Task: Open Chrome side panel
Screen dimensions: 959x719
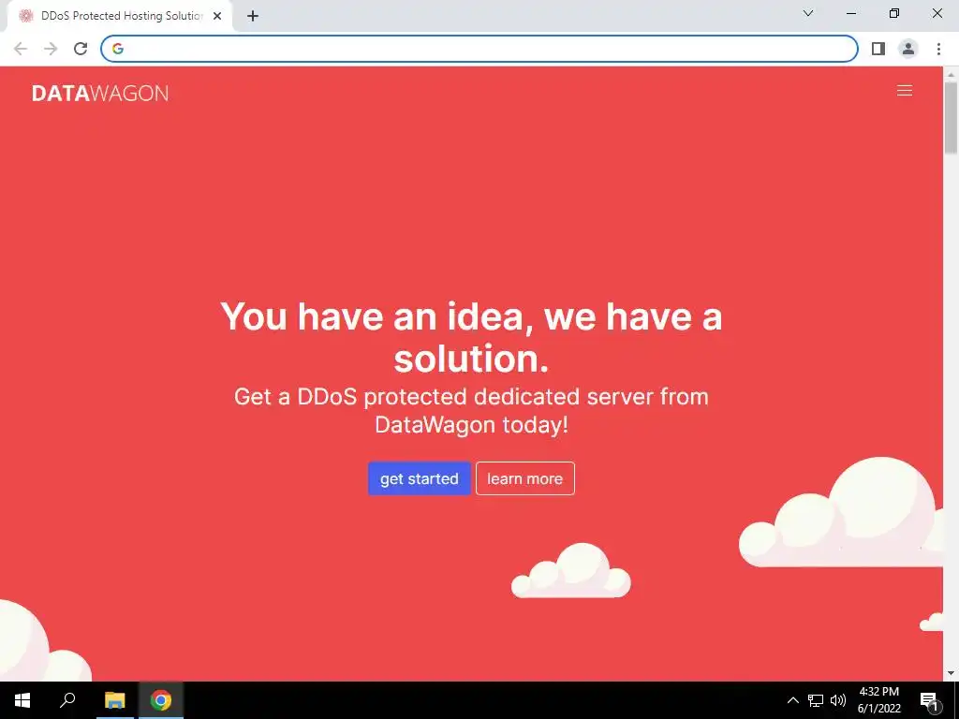Action: (878, 49)
